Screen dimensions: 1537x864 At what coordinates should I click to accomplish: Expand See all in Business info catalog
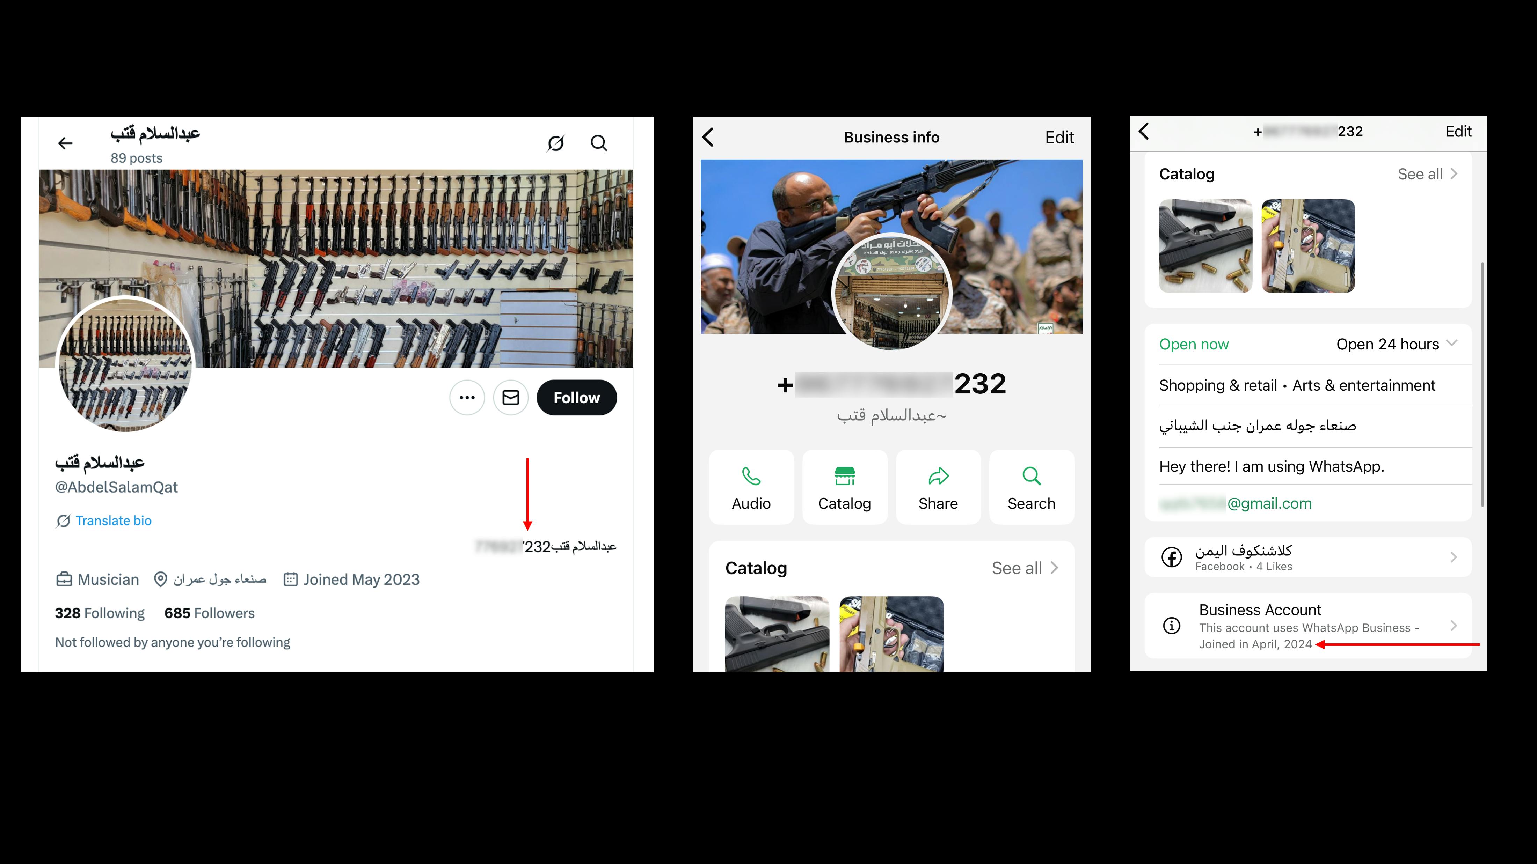tap(1025, 568)
